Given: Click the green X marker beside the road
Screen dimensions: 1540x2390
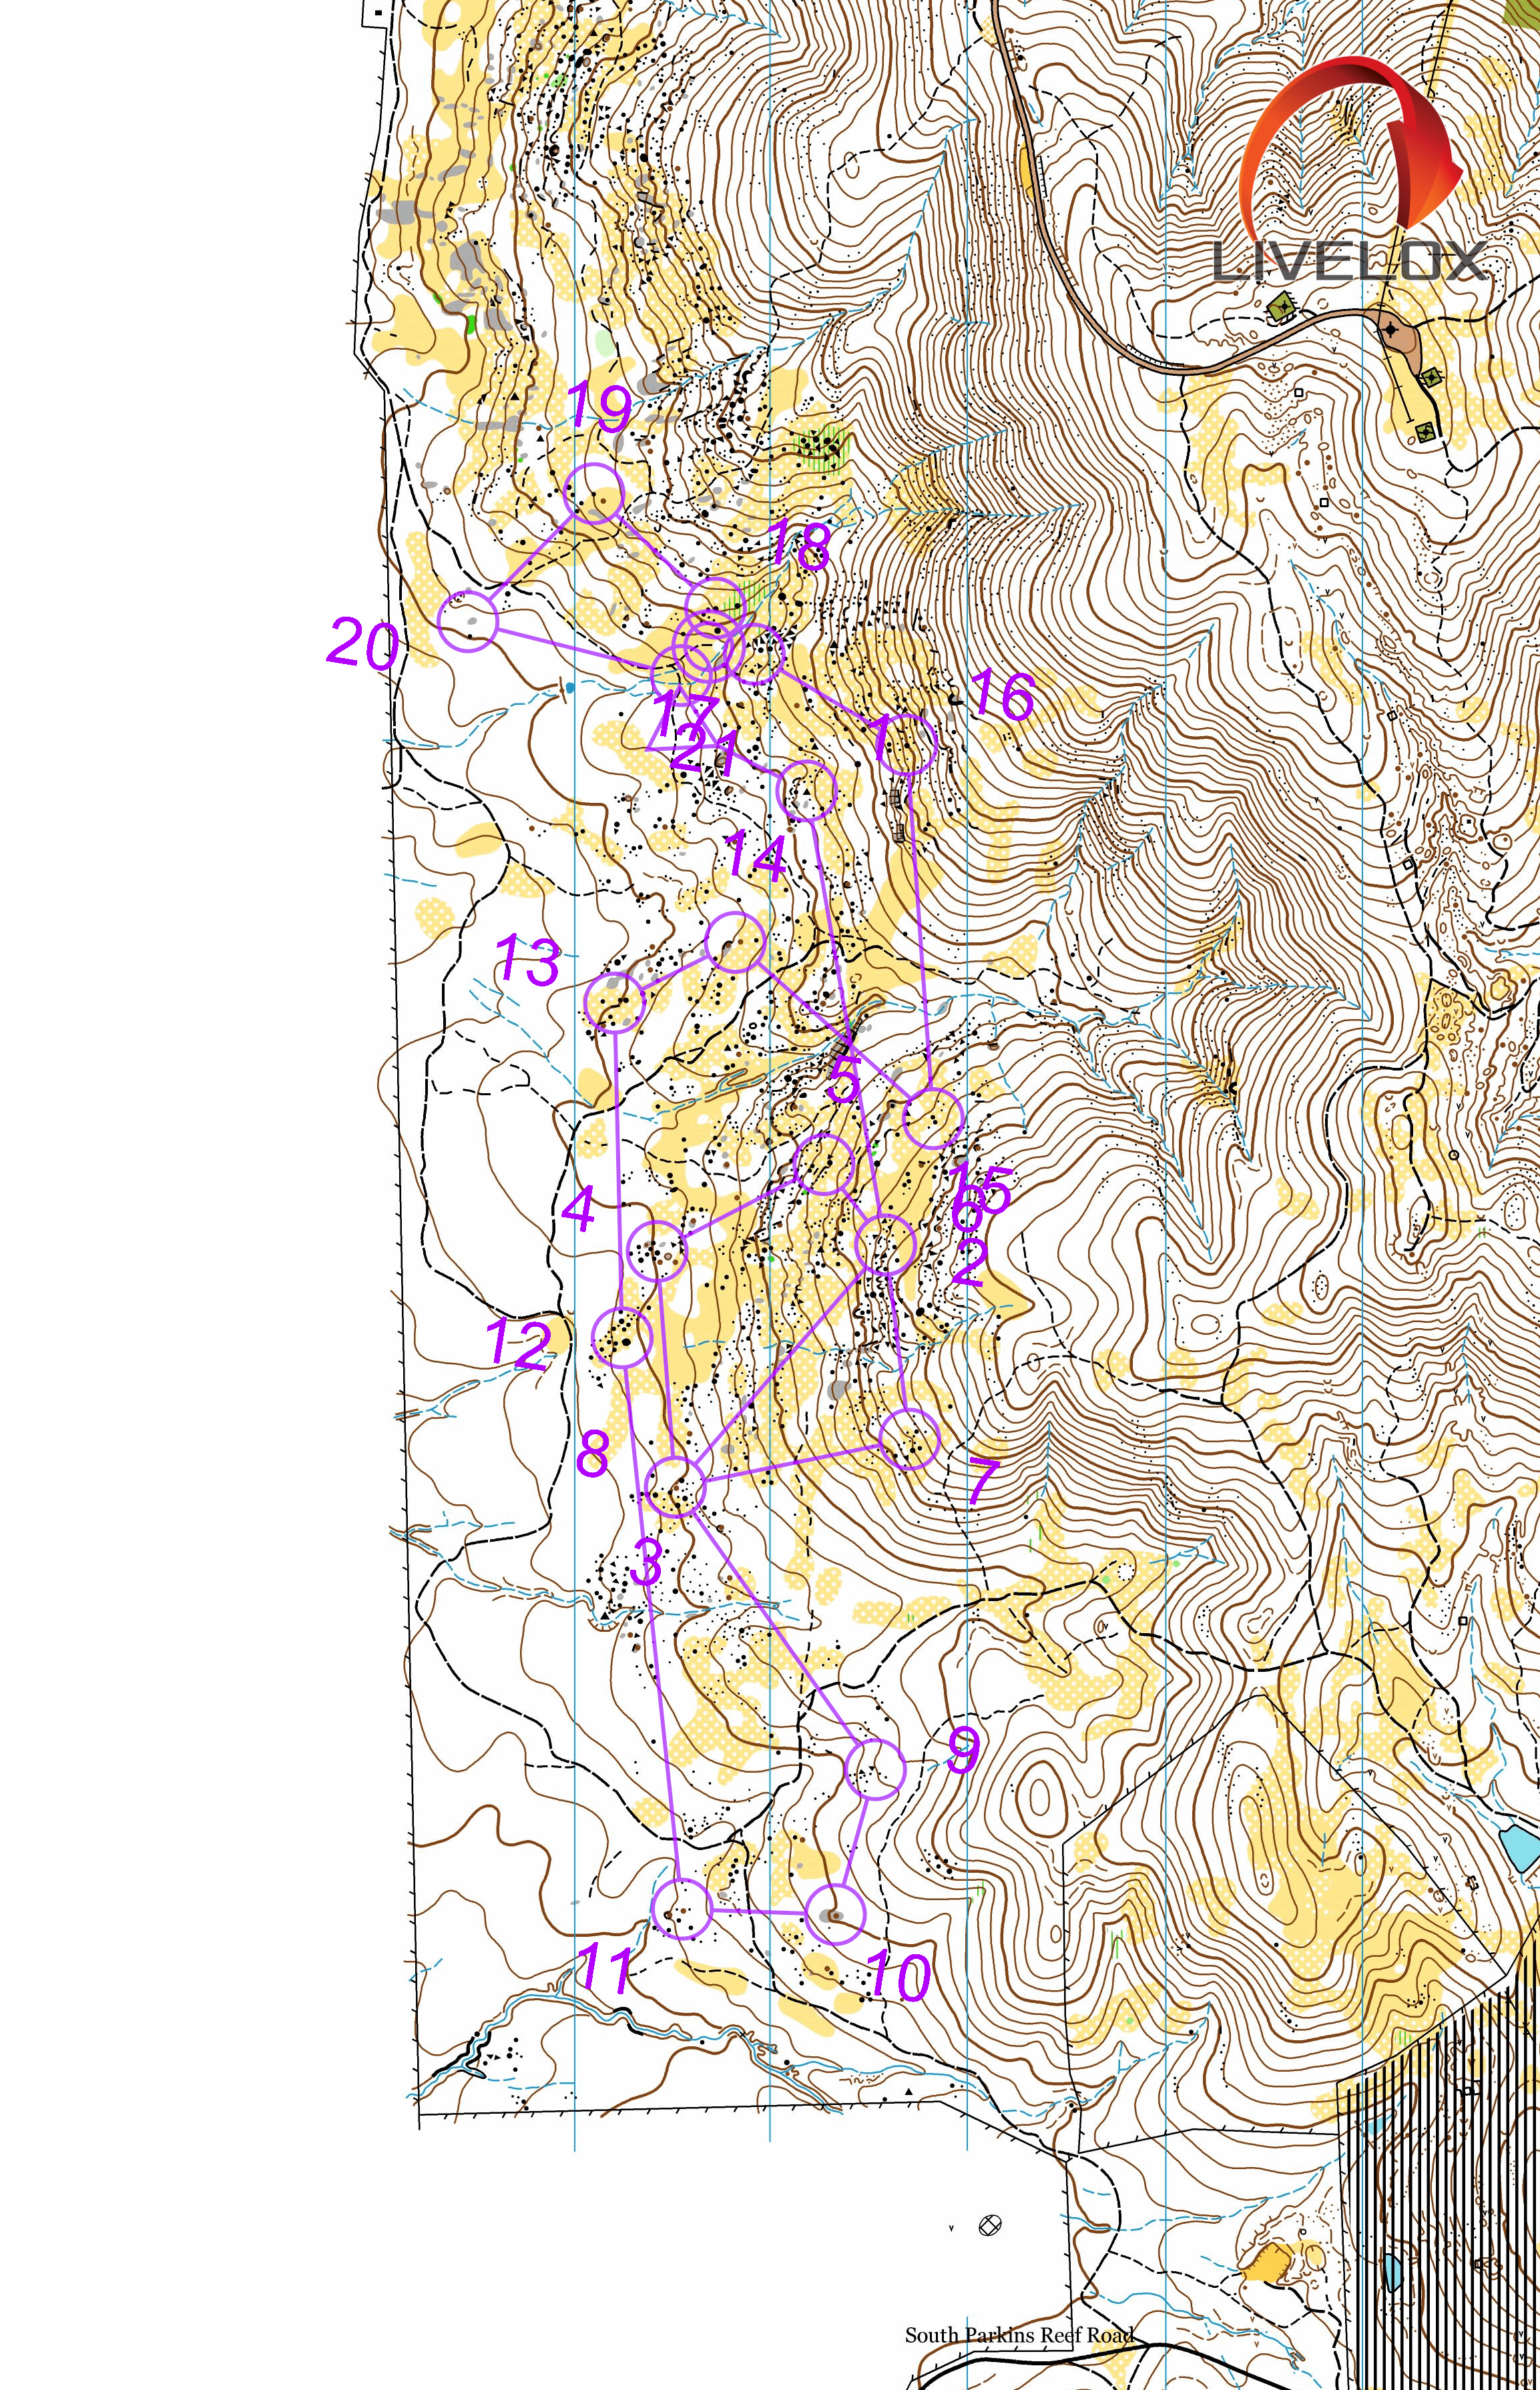Looking at the screenshot, I should (1281, 307).
